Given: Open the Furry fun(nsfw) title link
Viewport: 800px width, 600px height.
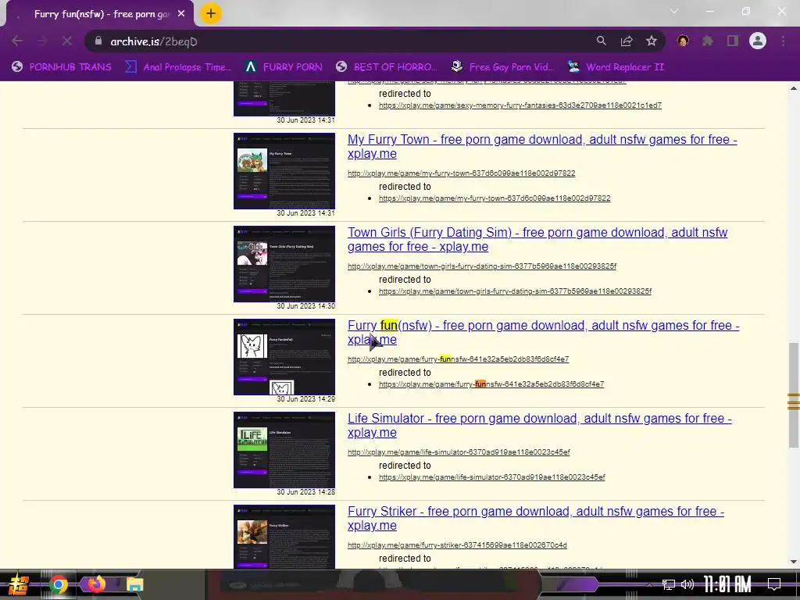Looking at the screenshot, I should 544,332.
